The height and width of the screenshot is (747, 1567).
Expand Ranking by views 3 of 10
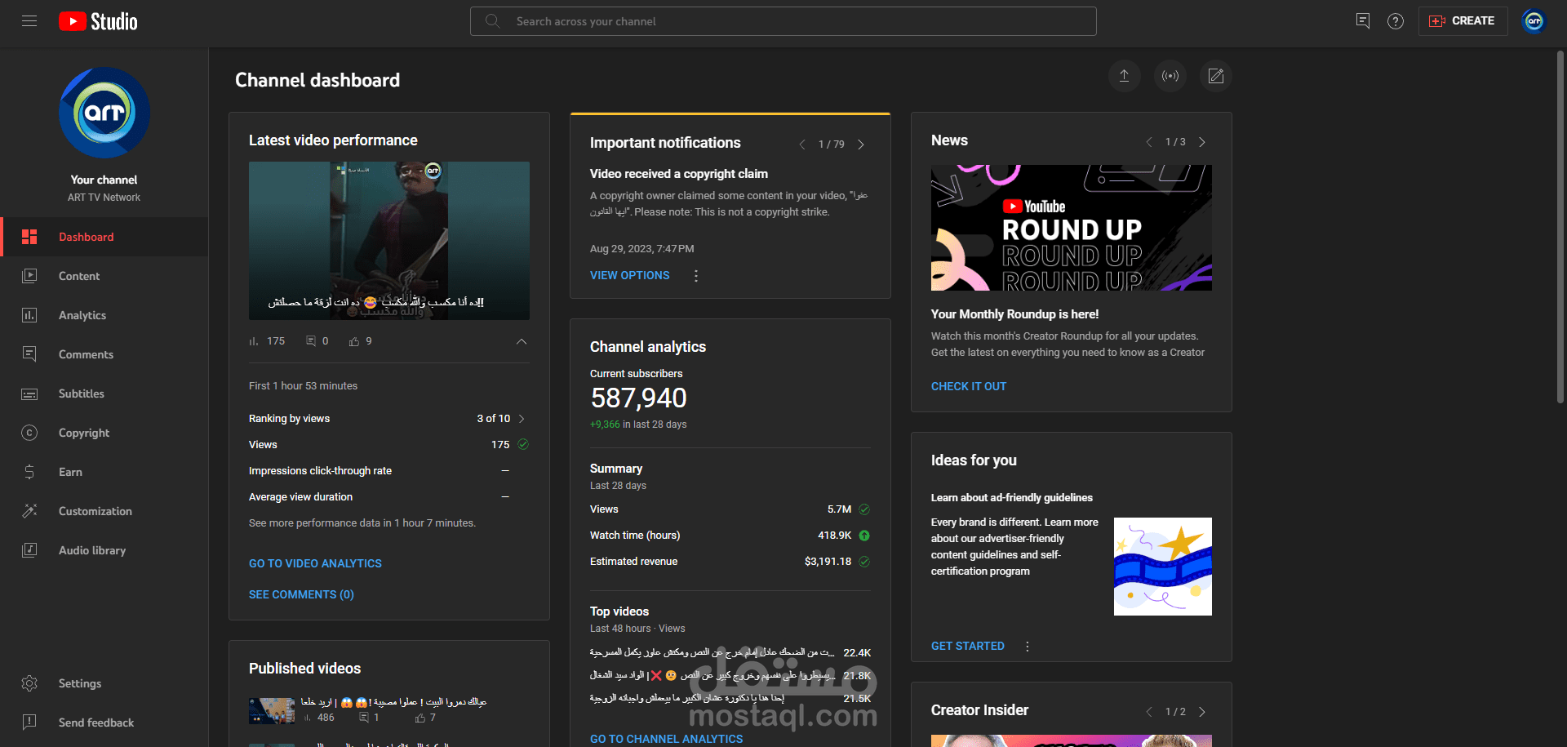point(522,419)
